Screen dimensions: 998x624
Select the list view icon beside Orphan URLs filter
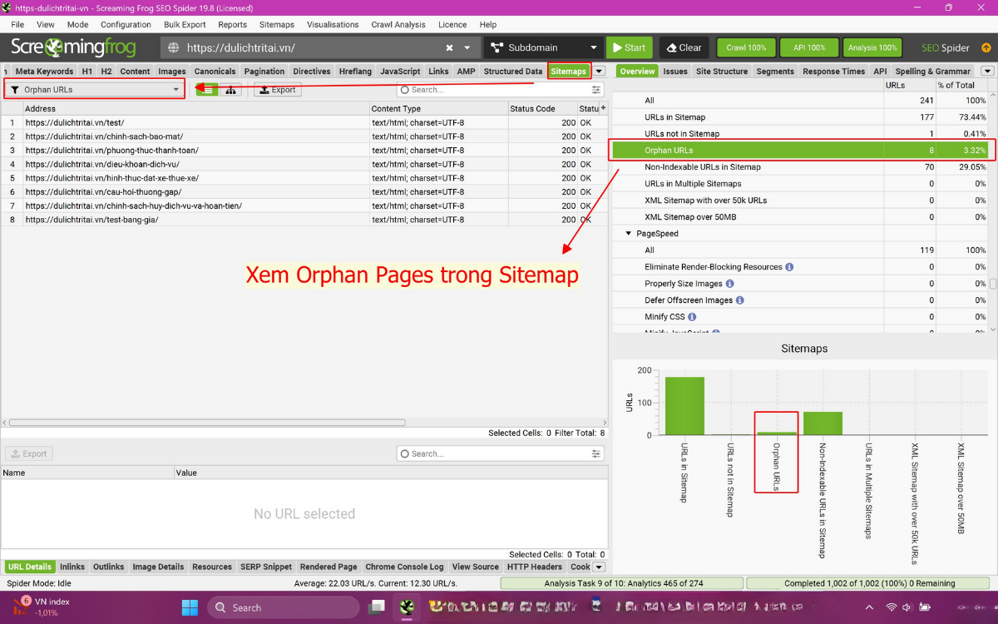click(205, 89)
